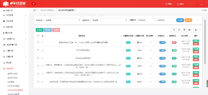208x95 pixels.
Task: Click the bar chart icon for 大数据分析
Action: [x=4, y=39]
